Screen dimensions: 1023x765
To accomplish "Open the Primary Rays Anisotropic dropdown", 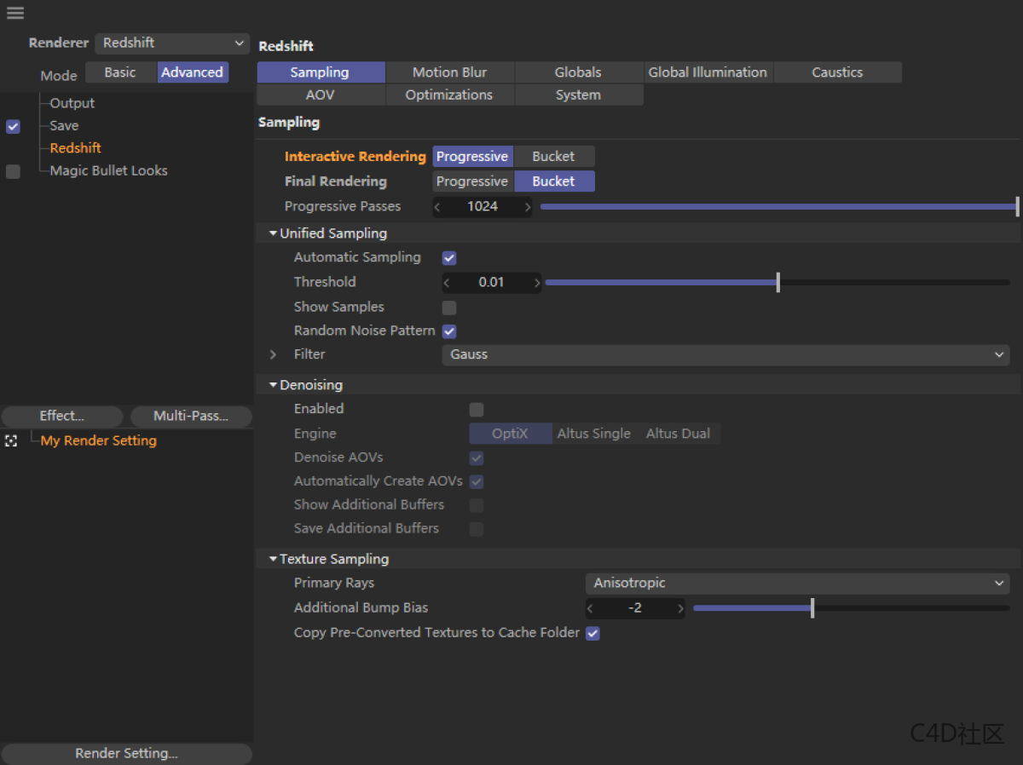I will click(x=797, y=584).
